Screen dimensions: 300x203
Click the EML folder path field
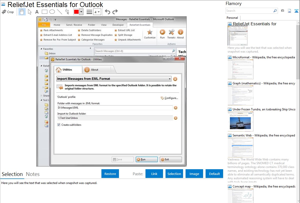click(x=115, y=108)
